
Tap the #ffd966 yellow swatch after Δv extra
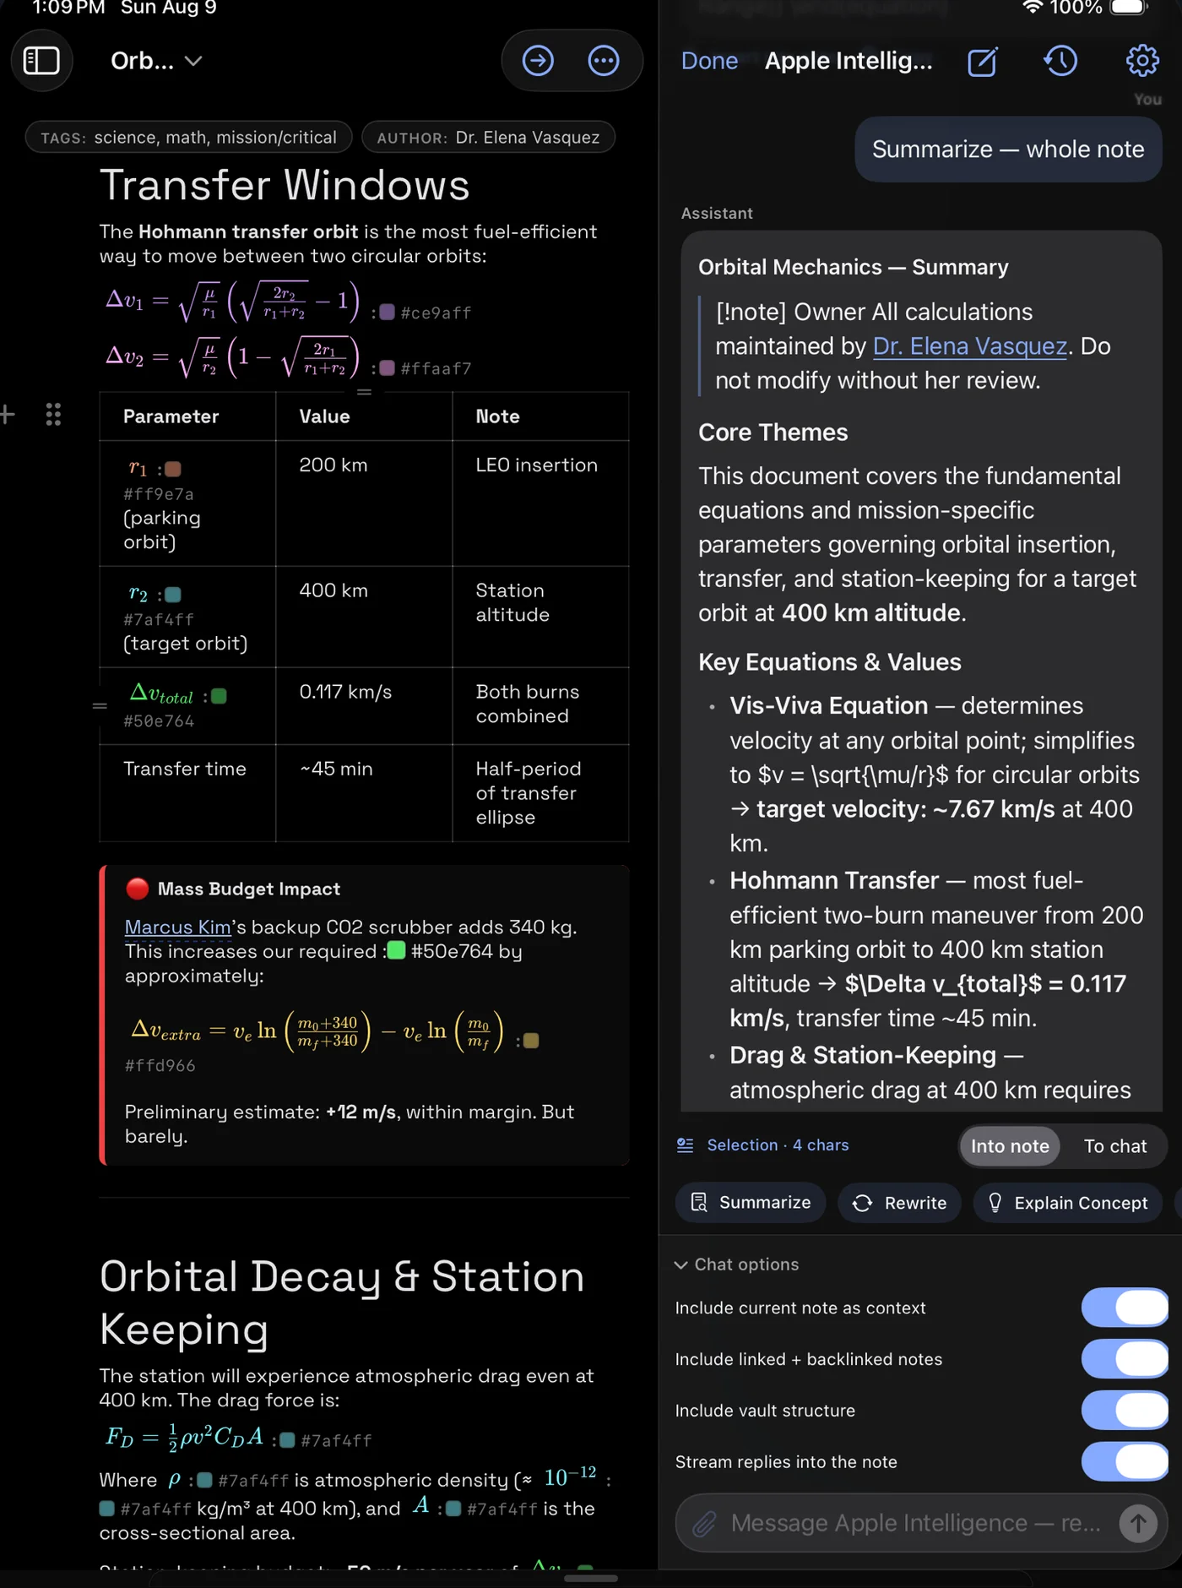[x=531, y=1041]
